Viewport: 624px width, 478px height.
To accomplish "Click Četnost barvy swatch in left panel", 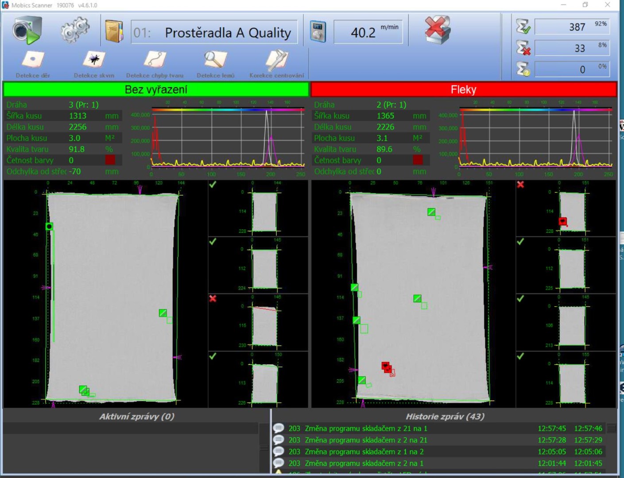I will click(x=110, y=160).
